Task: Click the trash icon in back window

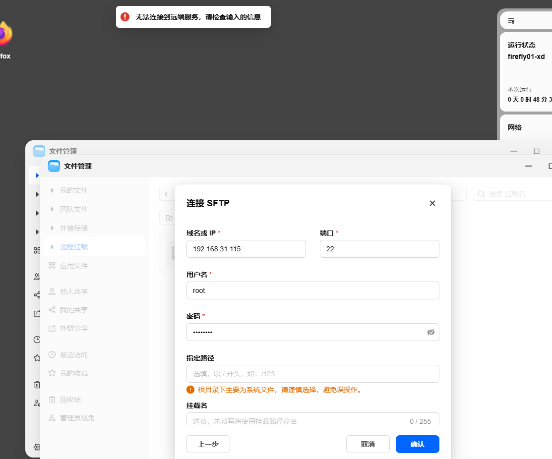Action: click(37, 385)
